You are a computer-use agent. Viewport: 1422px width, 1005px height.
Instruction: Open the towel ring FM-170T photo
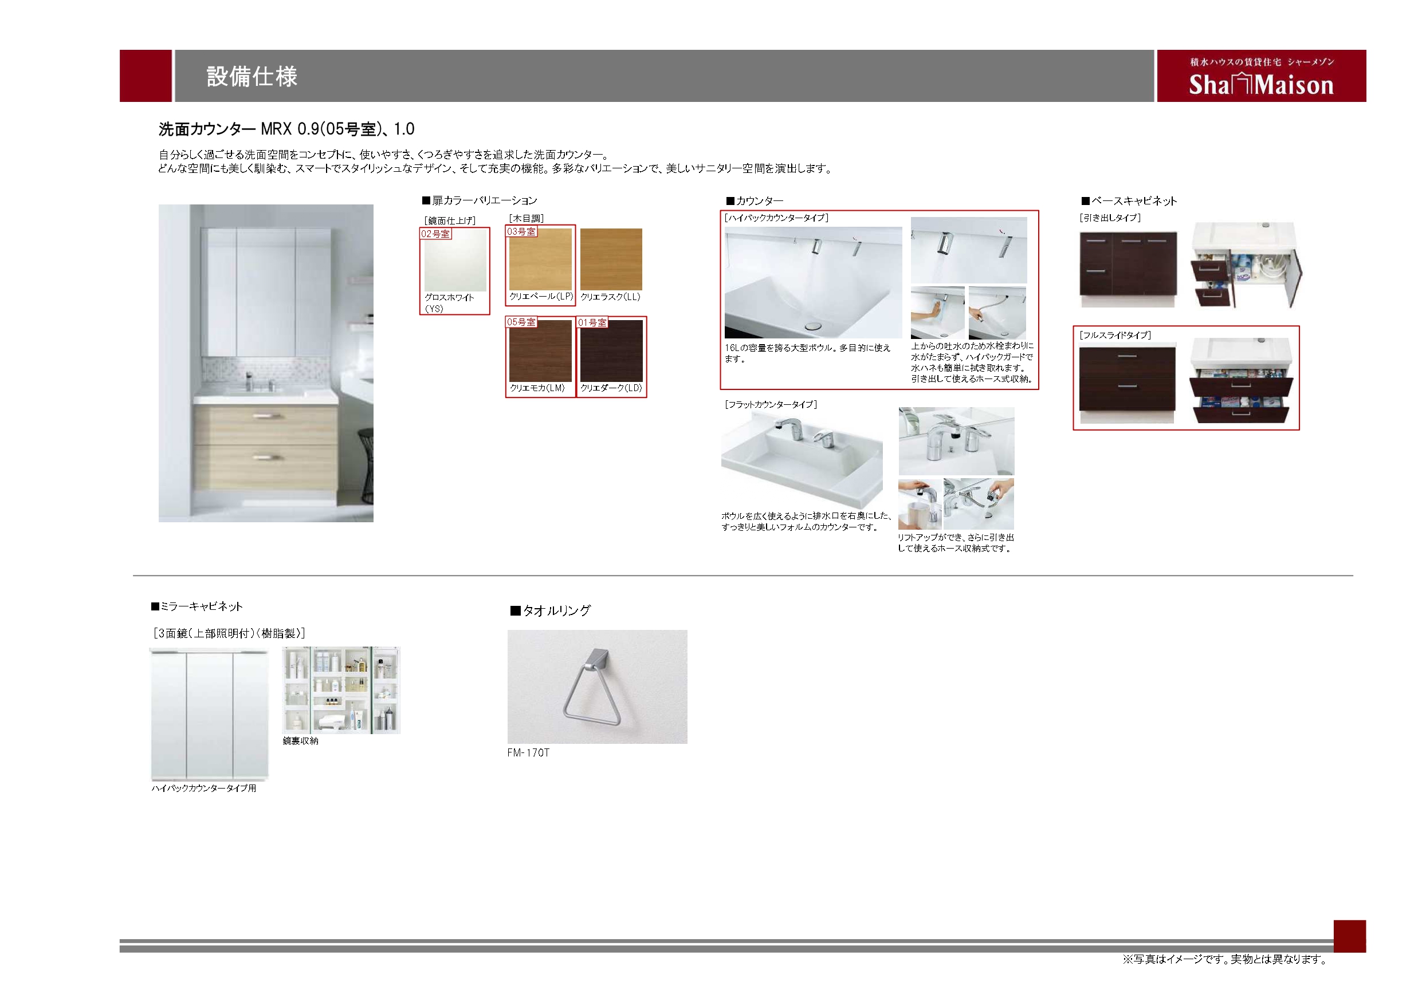[x=597, y=687]
